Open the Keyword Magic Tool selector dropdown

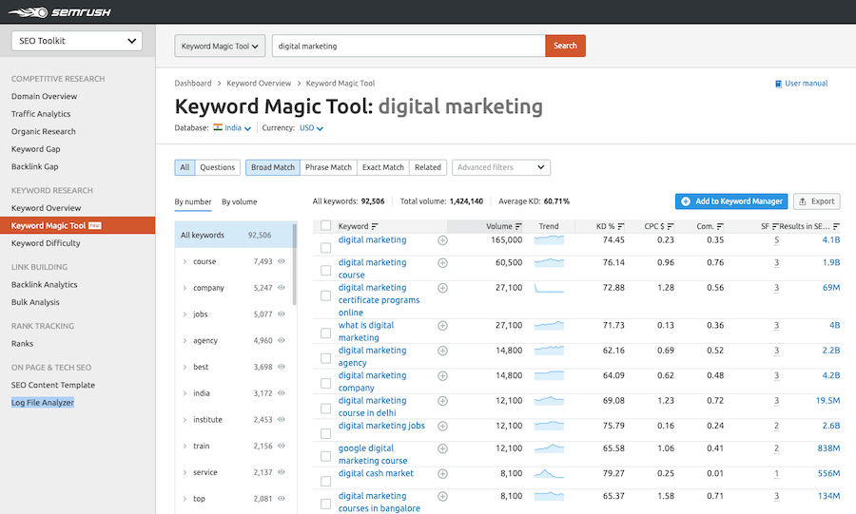pos(220,46)
